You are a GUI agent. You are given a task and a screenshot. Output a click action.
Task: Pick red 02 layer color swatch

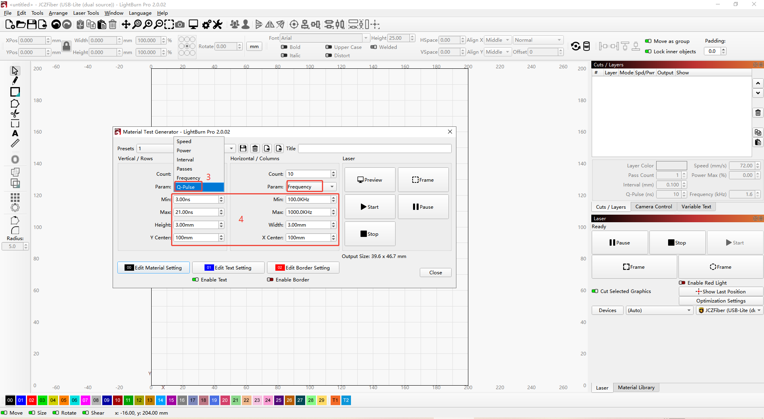(x=31, y=400)
